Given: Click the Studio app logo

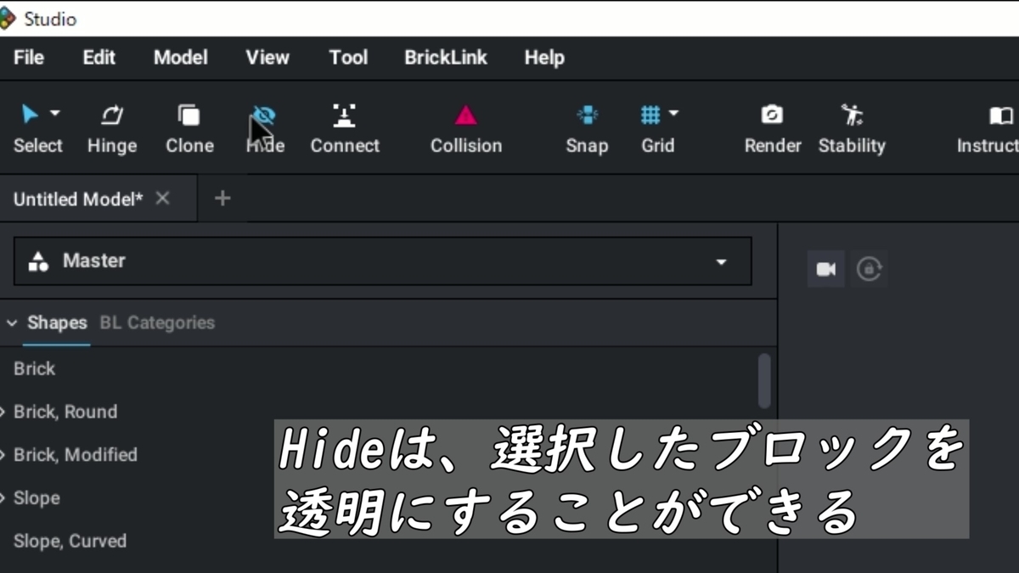Looking at the screenshot, I should [7, 18].
